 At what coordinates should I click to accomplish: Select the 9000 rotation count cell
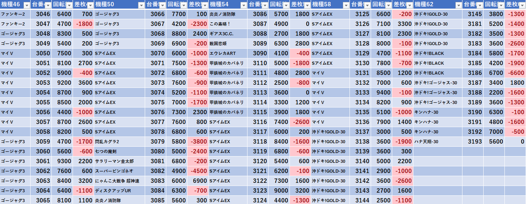[279, 191]
